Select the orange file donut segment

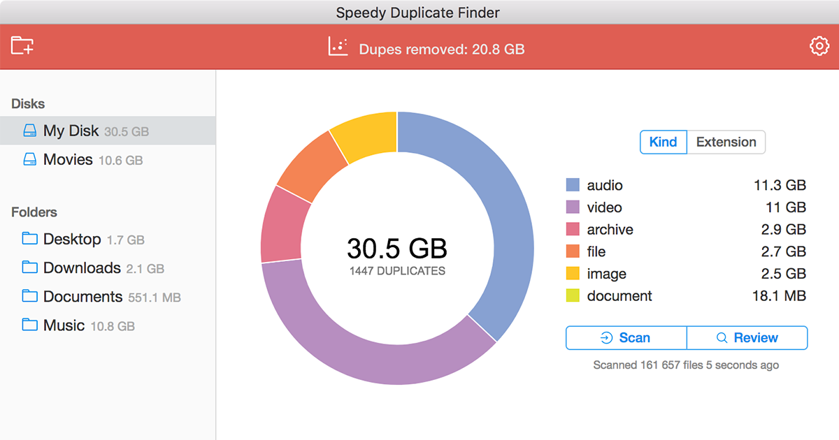(x=313, y=166)
